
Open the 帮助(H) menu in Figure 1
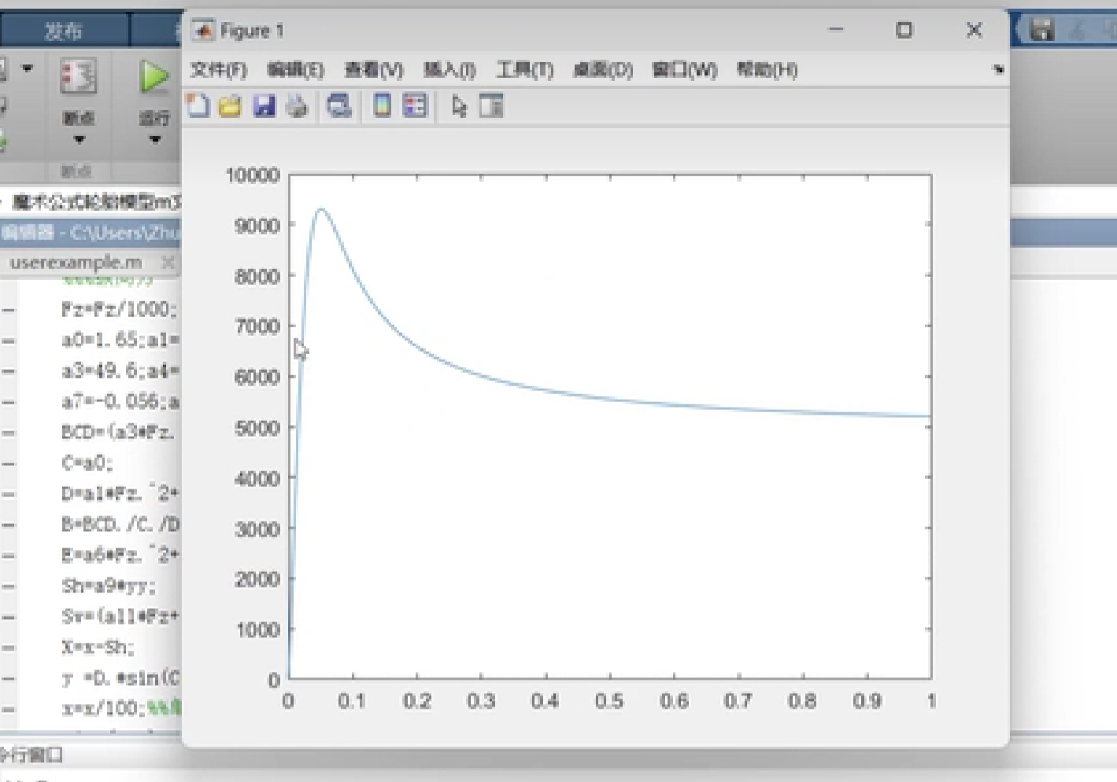click(767, 70)
